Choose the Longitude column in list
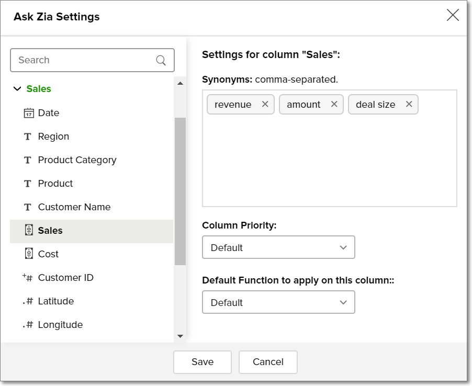This screenshot has height=386, width=472. tap(60, 325)
